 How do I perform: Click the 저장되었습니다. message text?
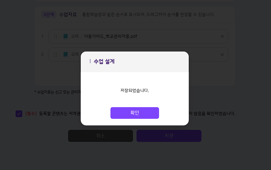click(135, 90)
